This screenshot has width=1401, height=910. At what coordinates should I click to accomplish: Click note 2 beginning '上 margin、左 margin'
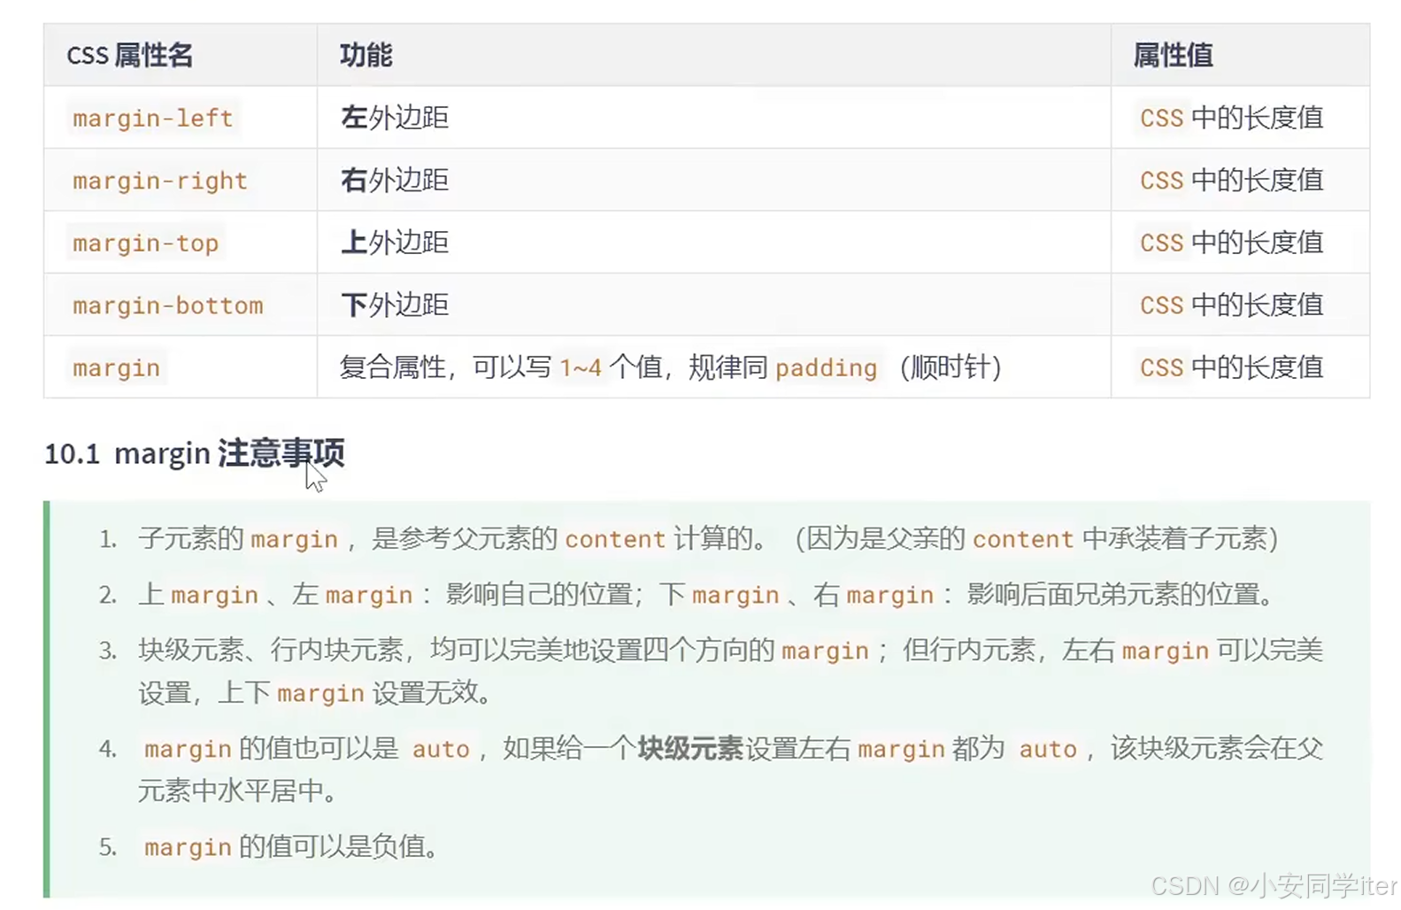click(707, 594)
